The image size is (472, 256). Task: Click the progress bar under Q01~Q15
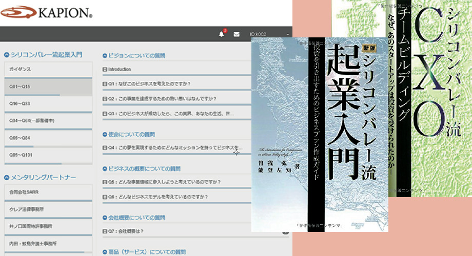coord(48,95)
